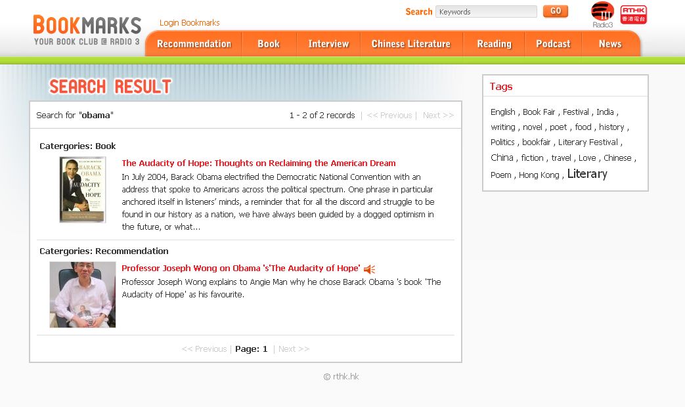Choose the history tag
The width and height of the screenshot is (685, 407).
(x=611, y=127)
